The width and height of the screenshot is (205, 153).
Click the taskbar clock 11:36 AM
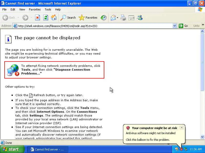pos(196,149)
